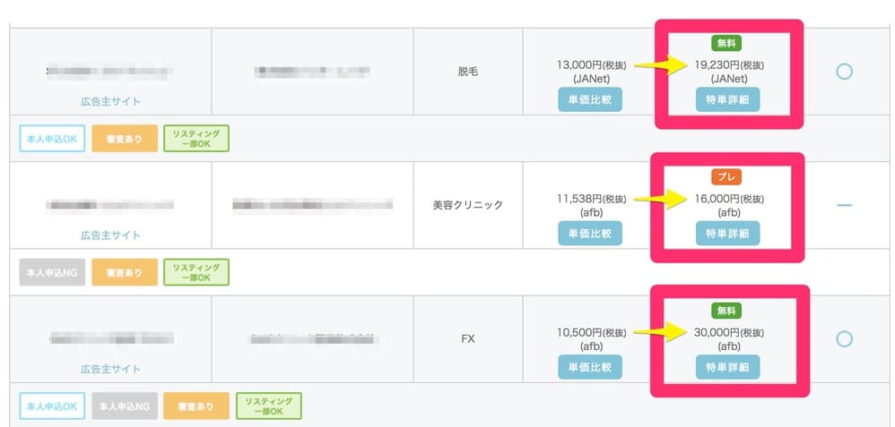895x427 pixels.
Task: Open 特単詳細 for 16,000円 afb offer
Action: point(728,233)
